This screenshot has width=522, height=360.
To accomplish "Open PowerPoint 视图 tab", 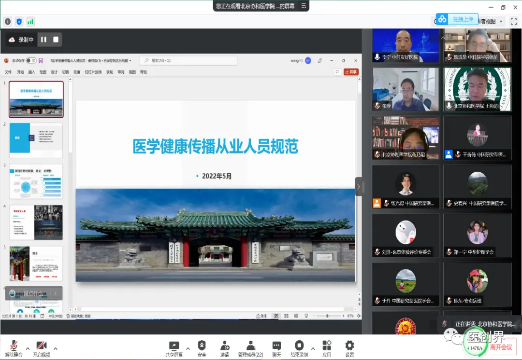I will (x=132, y=72).
